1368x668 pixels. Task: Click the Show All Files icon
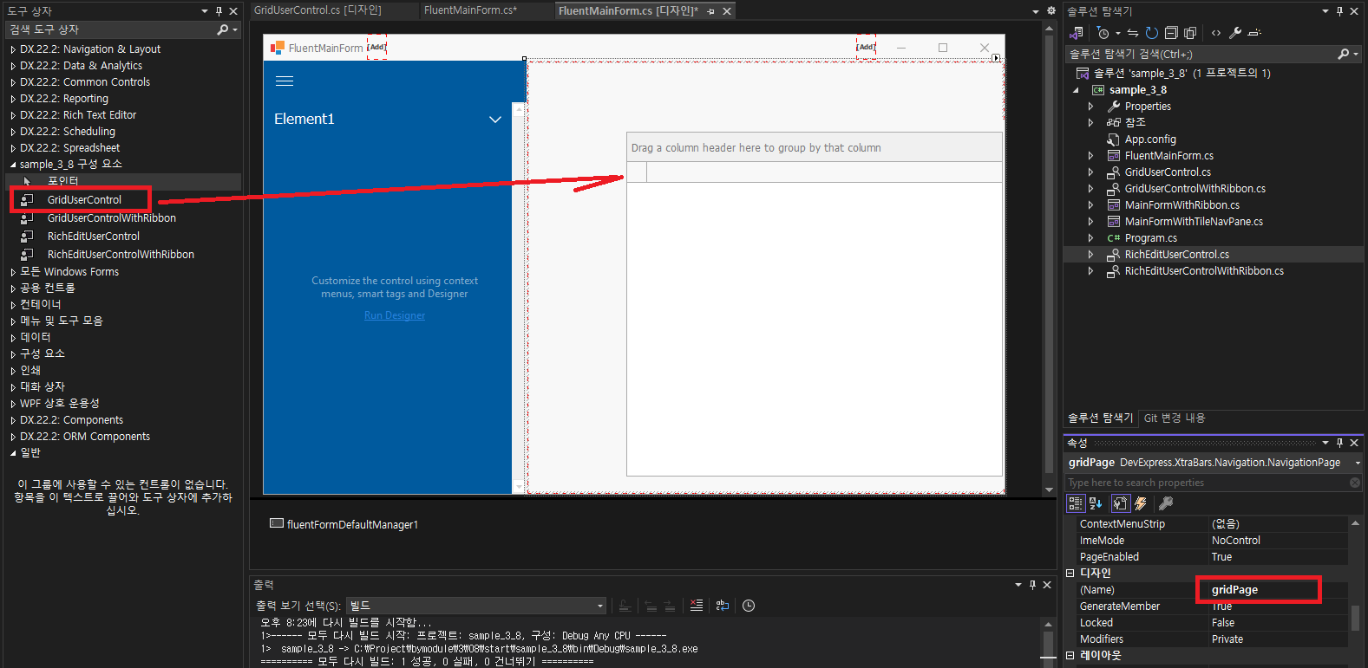point(1190,33)
